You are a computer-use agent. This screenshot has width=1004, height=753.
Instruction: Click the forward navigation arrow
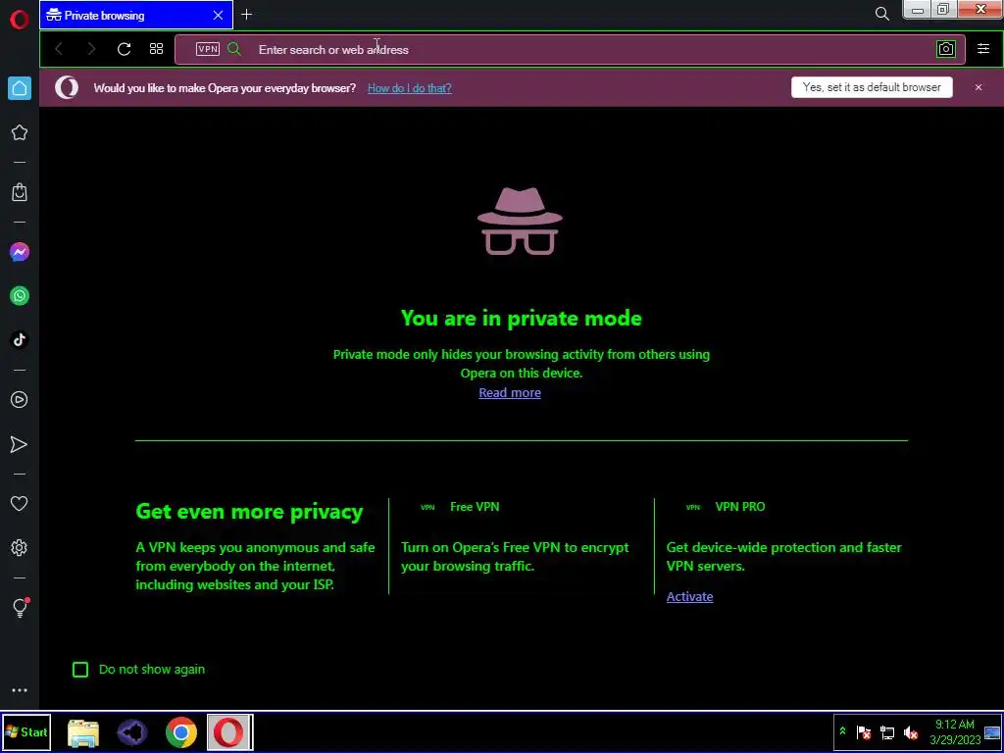(91, 49)
